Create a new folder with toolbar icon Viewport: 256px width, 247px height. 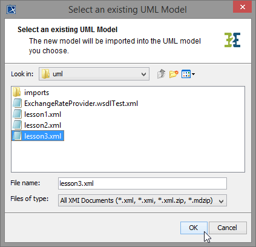click(174, 74)
